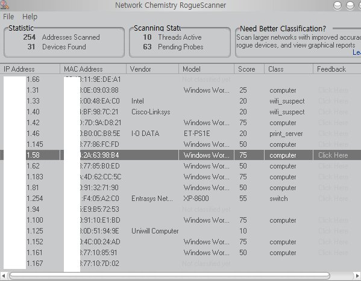
Task: Click the 'Click Here' feedback link in row 1.58
Action: click(333, 155)
